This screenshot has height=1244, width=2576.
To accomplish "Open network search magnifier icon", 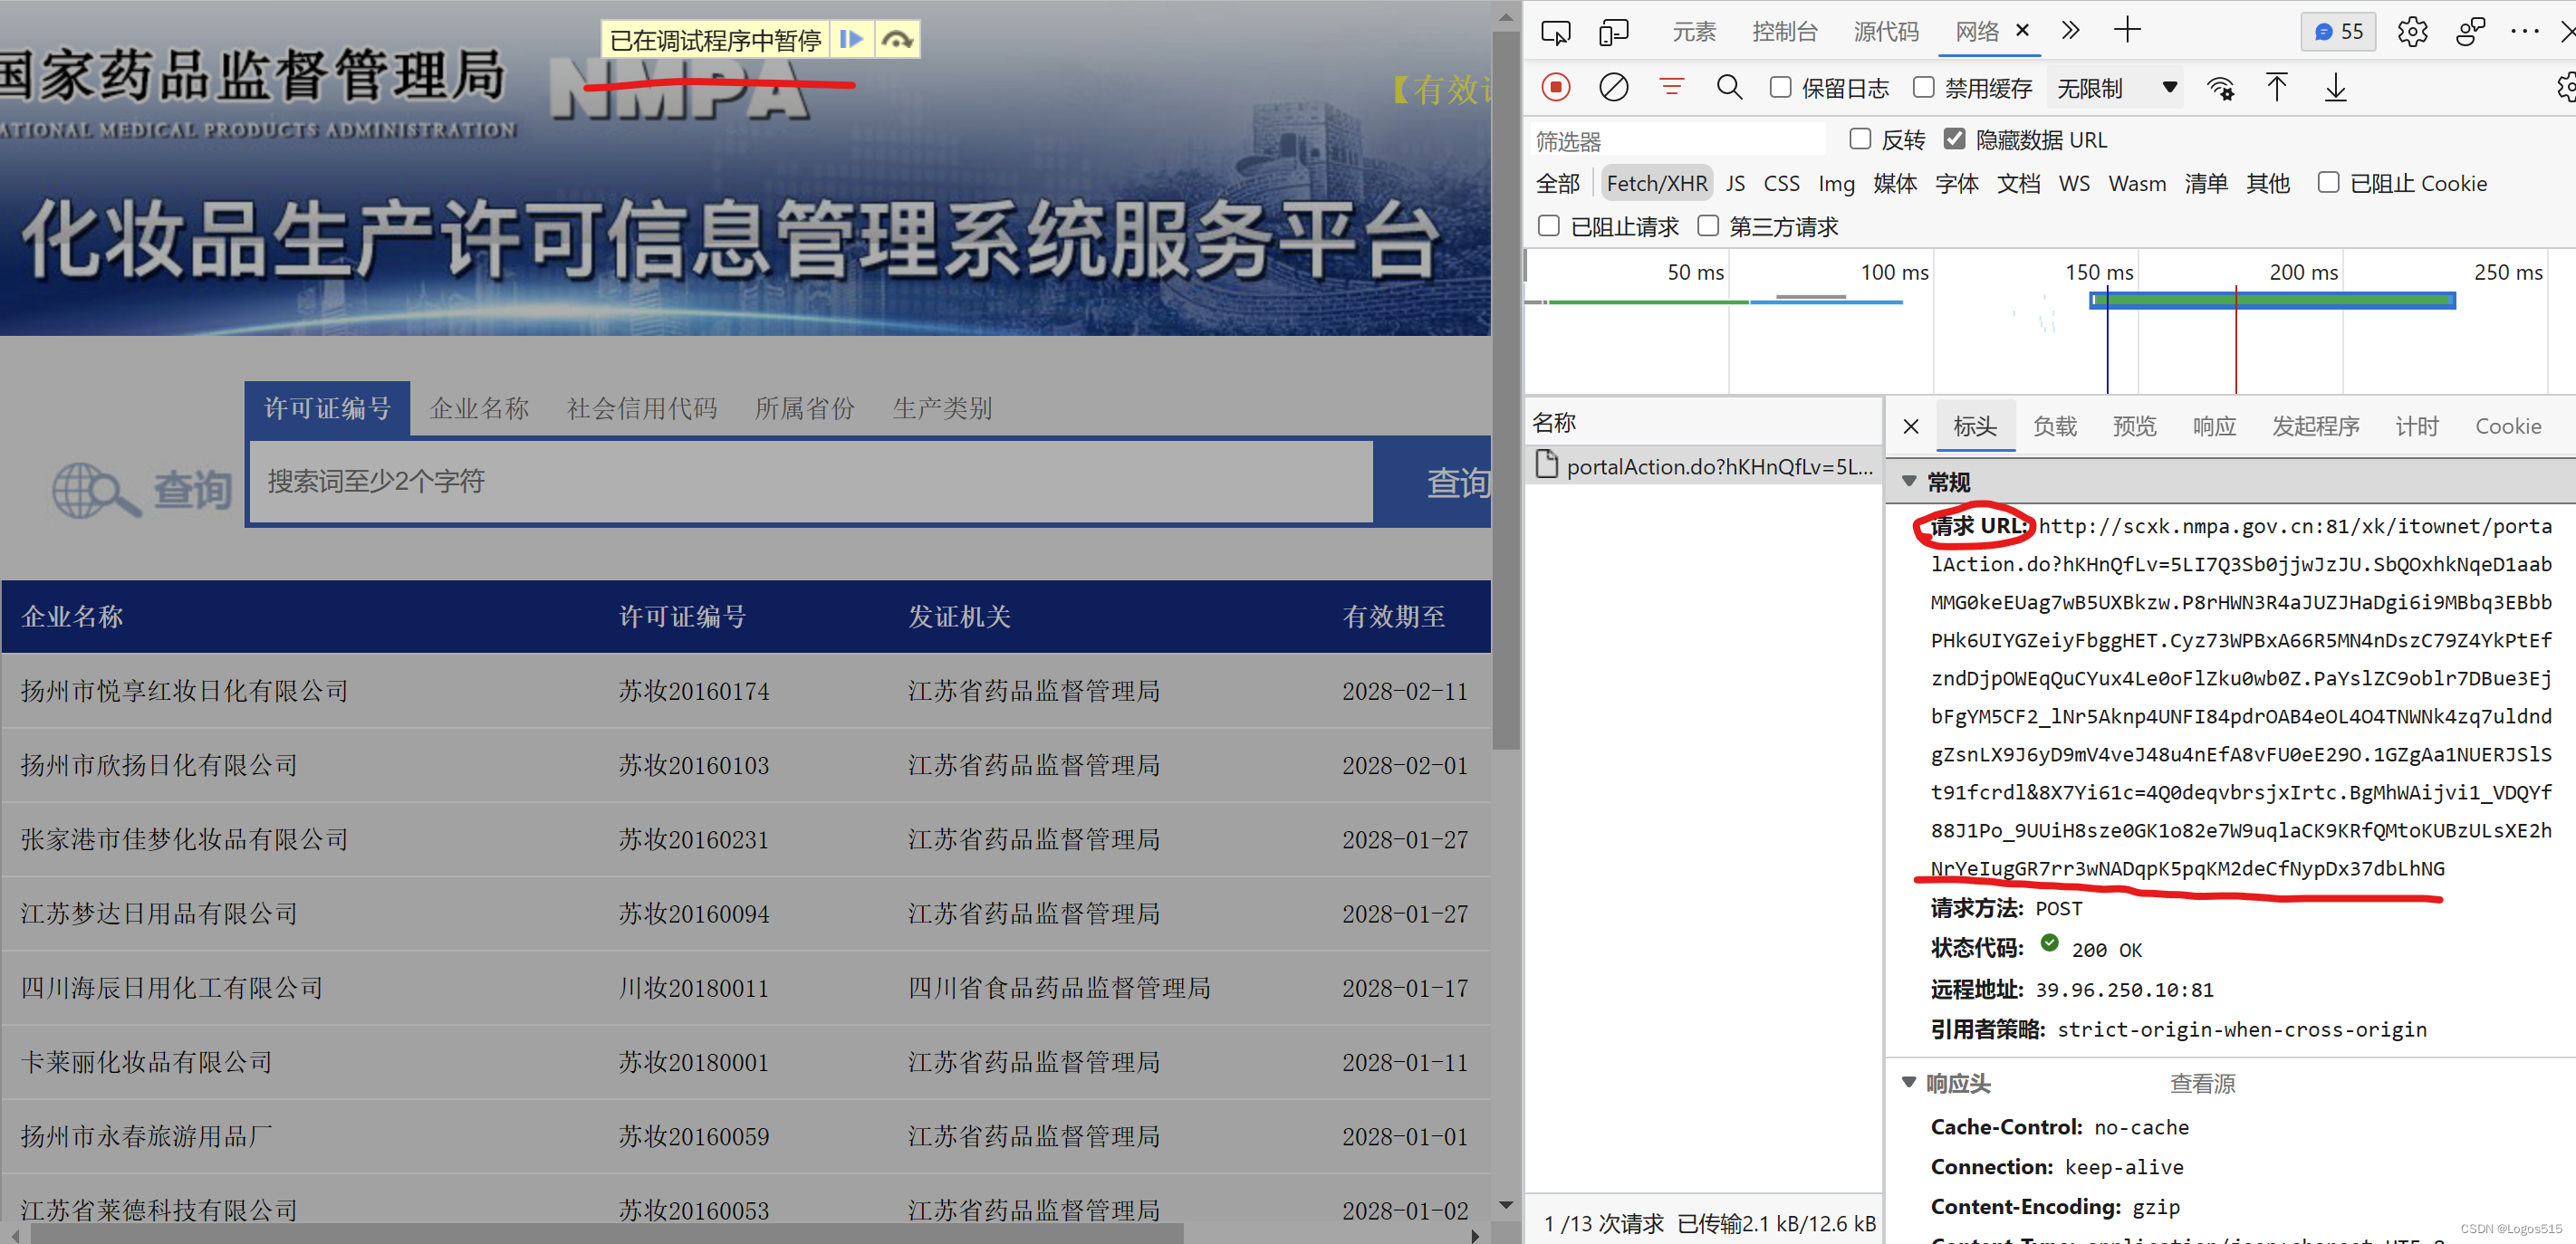I will 1729,88.
